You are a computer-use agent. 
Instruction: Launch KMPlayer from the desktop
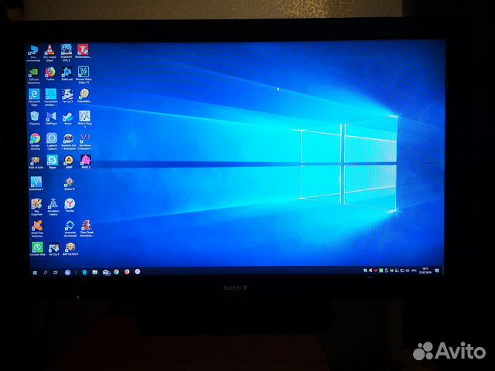[51, 118]
